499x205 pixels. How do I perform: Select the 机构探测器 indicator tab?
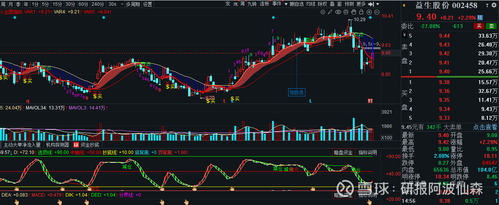coord(57,145)
